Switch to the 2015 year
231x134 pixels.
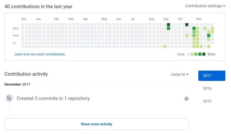pos(207,101)
